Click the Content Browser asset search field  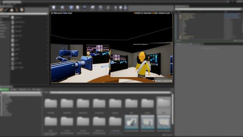coord(110,92)
